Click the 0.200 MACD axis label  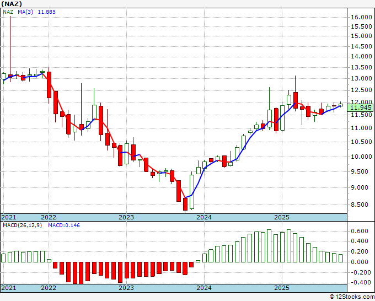(x=359, y=251)
